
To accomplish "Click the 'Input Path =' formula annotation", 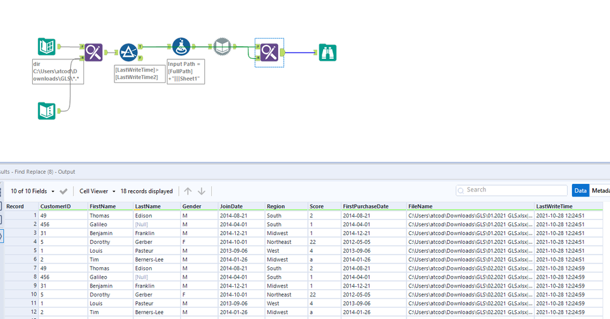I will pos(186,71).
